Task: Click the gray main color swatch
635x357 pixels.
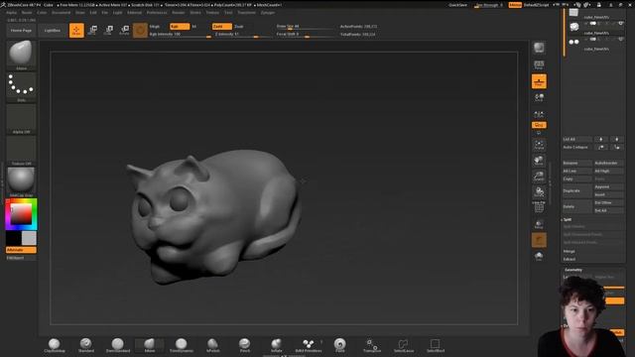Action: 29,238
